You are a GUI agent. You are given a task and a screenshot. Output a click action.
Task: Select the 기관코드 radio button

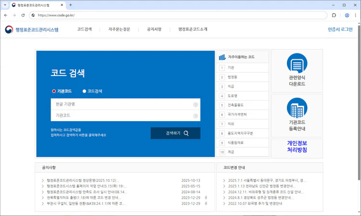[x=54, y=91]
